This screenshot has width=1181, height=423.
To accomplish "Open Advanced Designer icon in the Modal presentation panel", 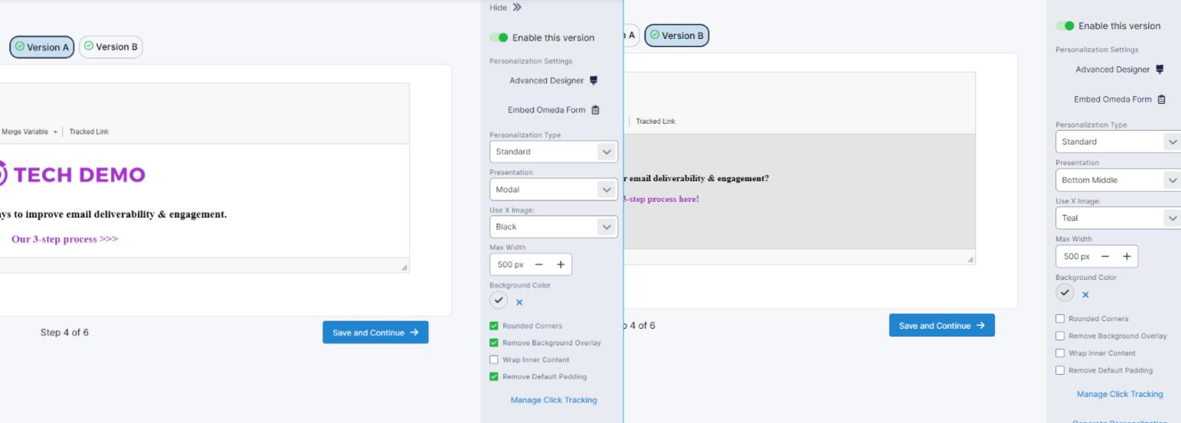I will tap(593, 80).
